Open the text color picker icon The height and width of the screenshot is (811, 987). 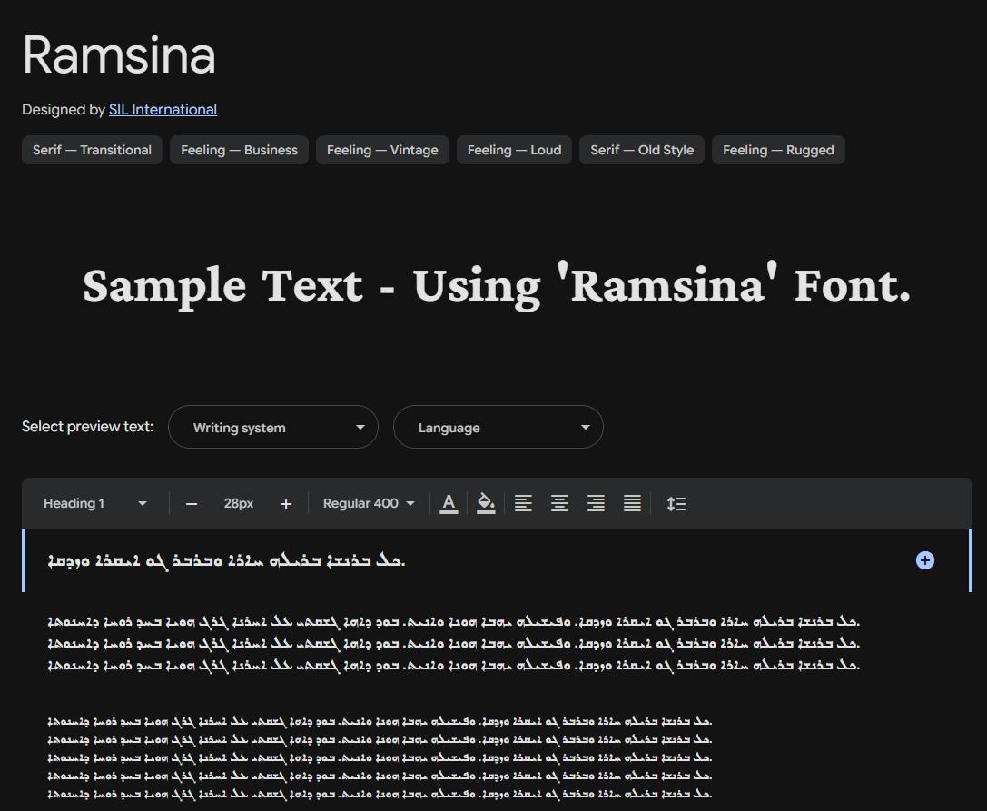449,504
